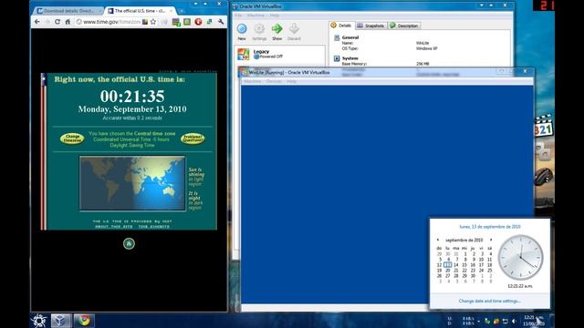Click the Details tab gear icon
Viewport: 584px width, 328px height.
point(334,26)
